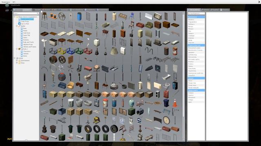Spawn the round wall clock prop

click(166, 120)
